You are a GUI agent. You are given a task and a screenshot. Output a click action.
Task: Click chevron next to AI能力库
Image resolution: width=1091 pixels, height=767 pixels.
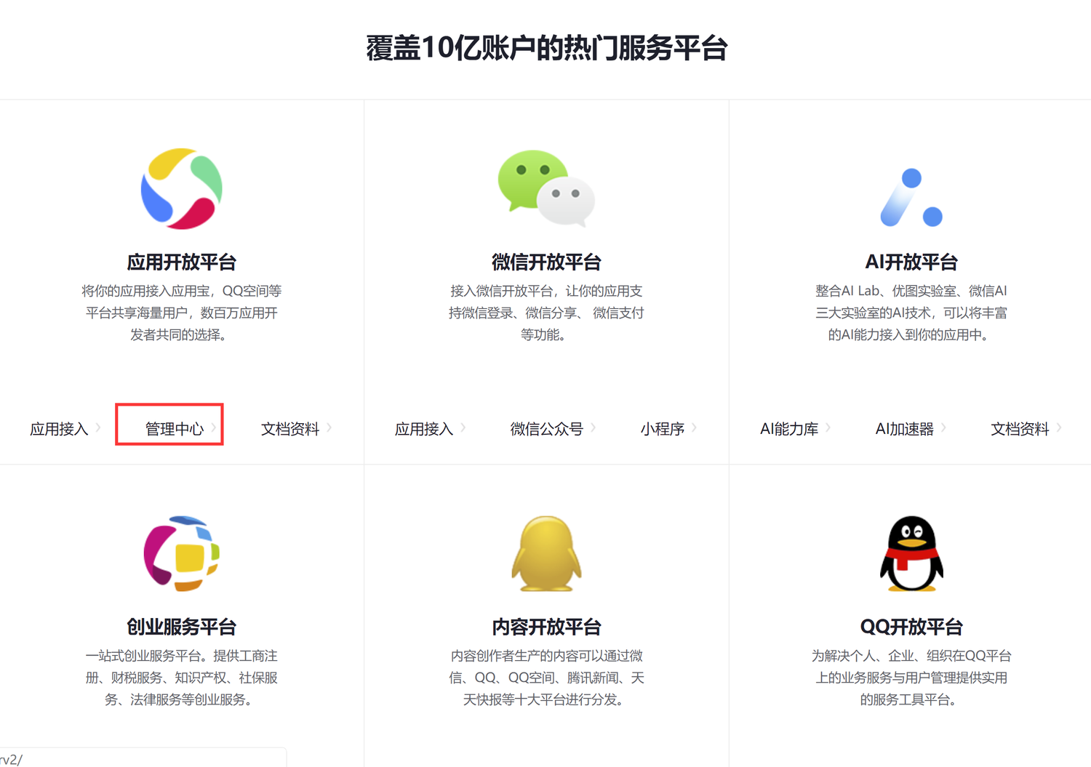pos(828,427)
